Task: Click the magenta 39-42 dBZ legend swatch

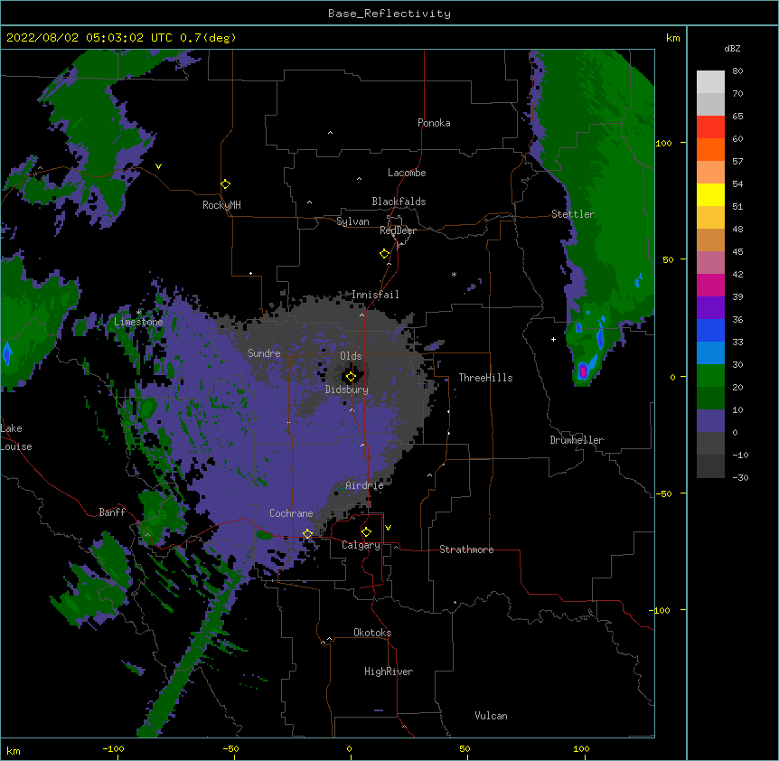Action: [x=710, y=285]
